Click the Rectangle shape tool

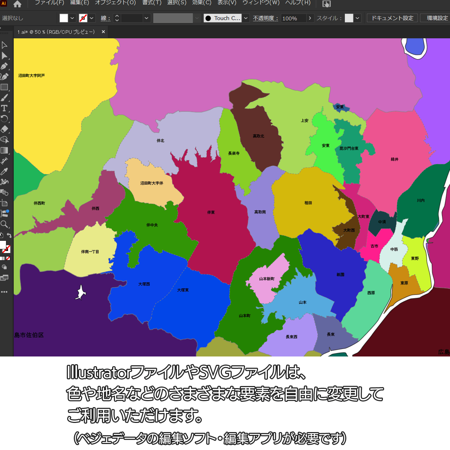click(4, 87)
